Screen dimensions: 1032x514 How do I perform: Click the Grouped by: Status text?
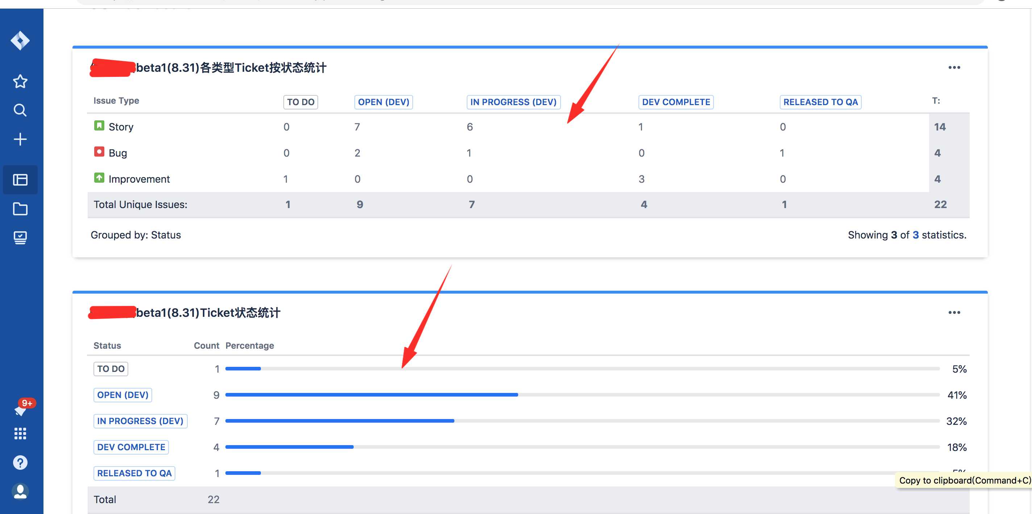point(136,235)
